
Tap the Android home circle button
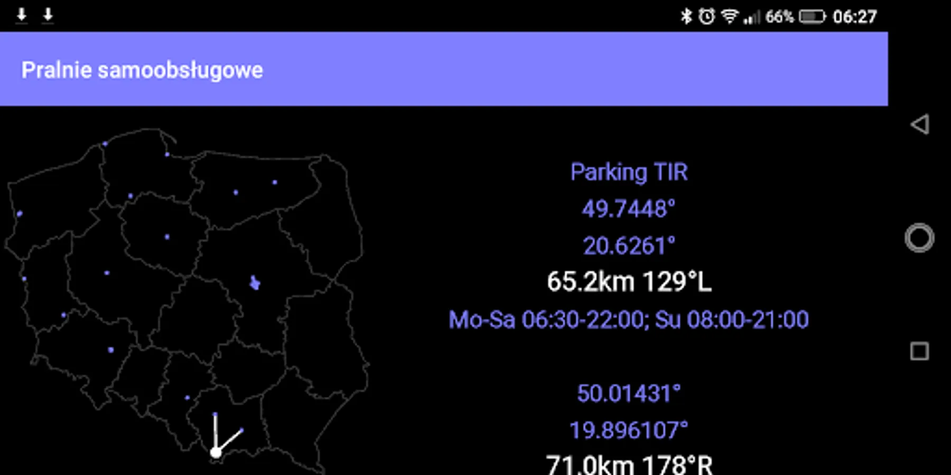[919, 238]
